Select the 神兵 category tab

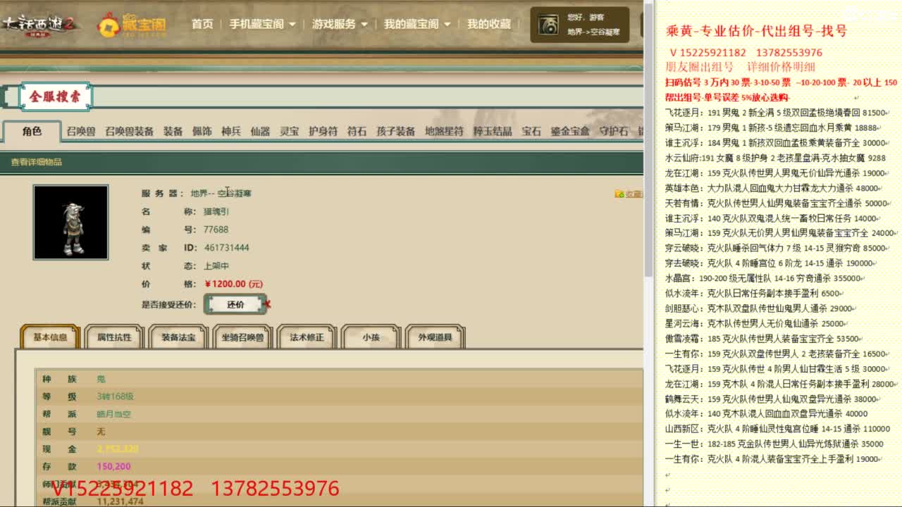[231, 131]
